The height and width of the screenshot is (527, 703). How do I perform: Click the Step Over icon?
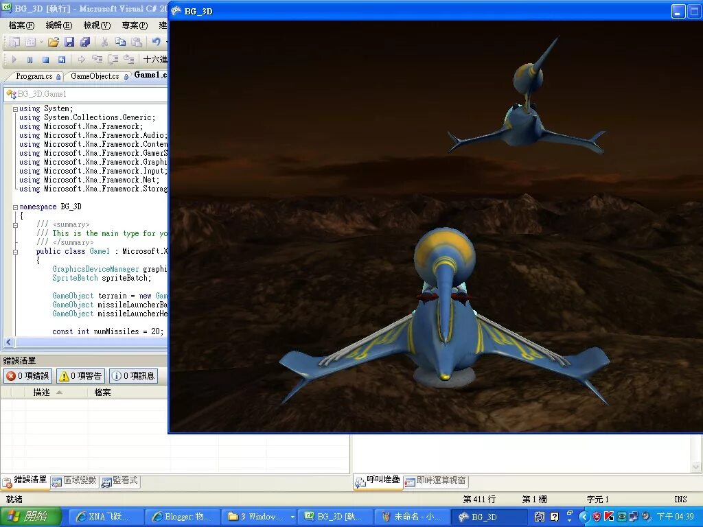[x=113, y=59]
